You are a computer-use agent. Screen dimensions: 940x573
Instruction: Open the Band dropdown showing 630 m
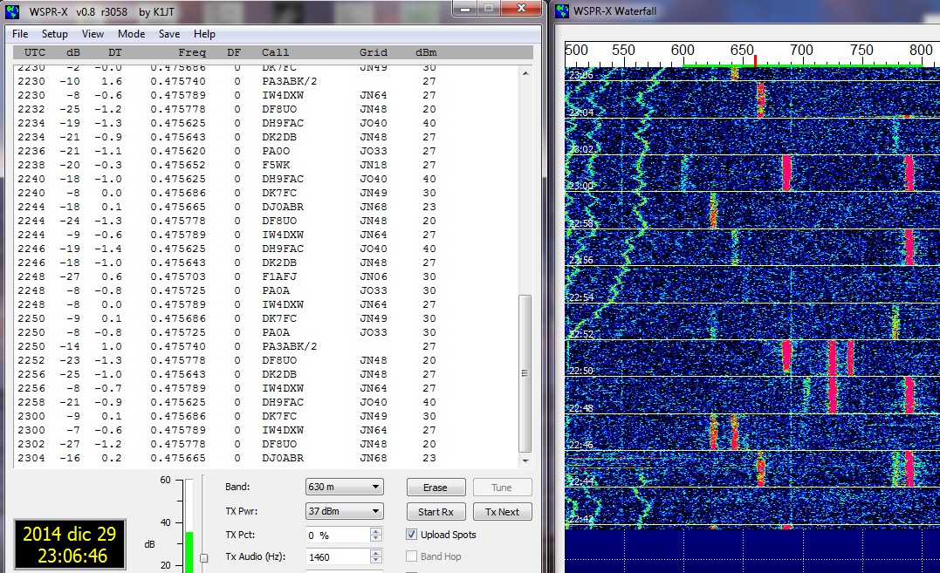coord(344,487)
